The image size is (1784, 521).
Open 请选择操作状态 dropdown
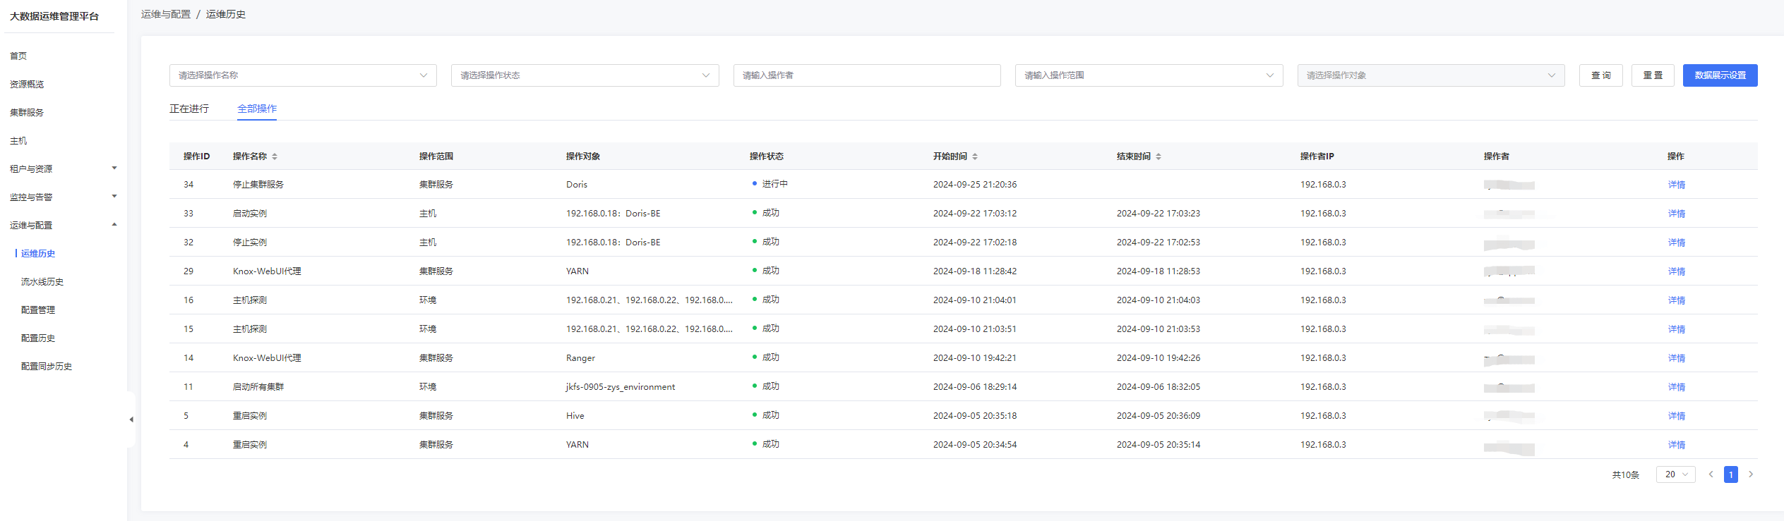point(585,75)
